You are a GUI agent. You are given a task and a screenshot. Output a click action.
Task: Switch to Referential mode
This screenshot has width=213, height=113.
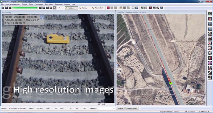point(97,8)
